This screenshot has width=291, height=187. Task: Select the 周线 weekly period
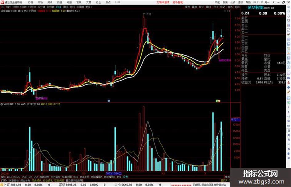66,7
